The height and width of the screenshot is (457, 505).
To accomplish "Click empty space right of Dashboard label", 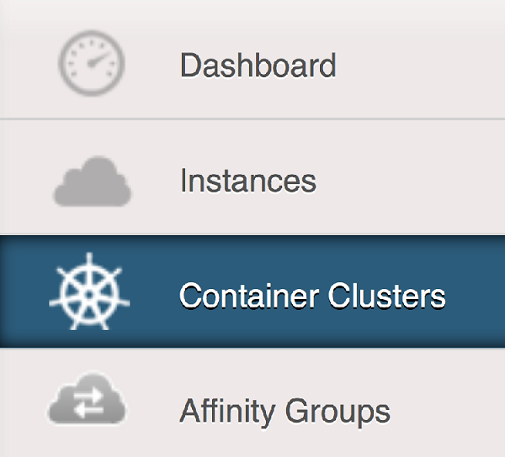I will (418, 66).
